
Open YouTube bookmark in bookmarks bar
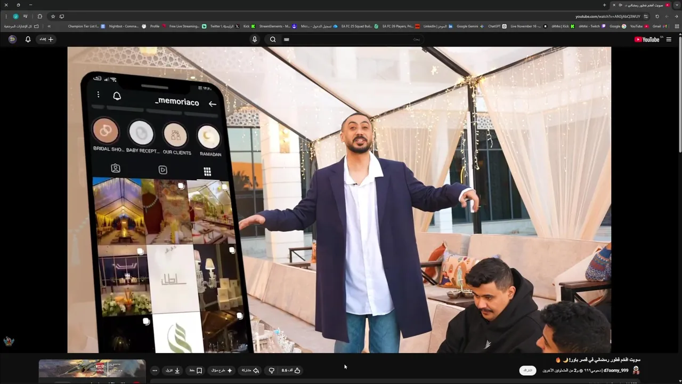pos(639,26)
